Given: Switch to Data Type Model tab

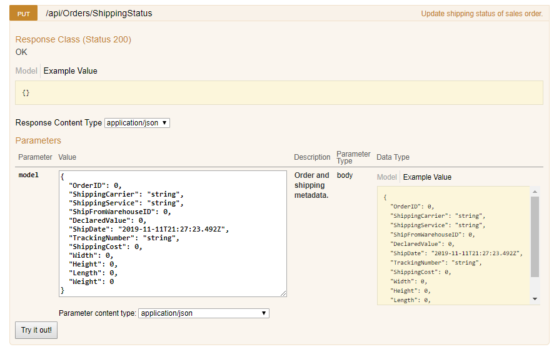Looking at the screenshot, I should [387, 177].
